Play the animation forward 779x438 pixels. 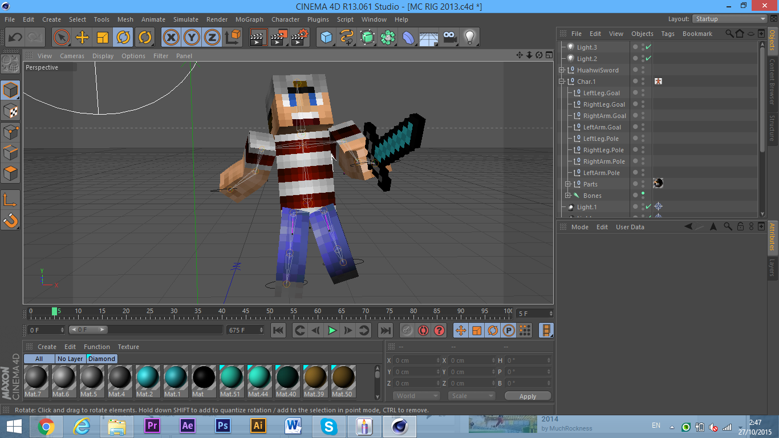pos(332,330)
